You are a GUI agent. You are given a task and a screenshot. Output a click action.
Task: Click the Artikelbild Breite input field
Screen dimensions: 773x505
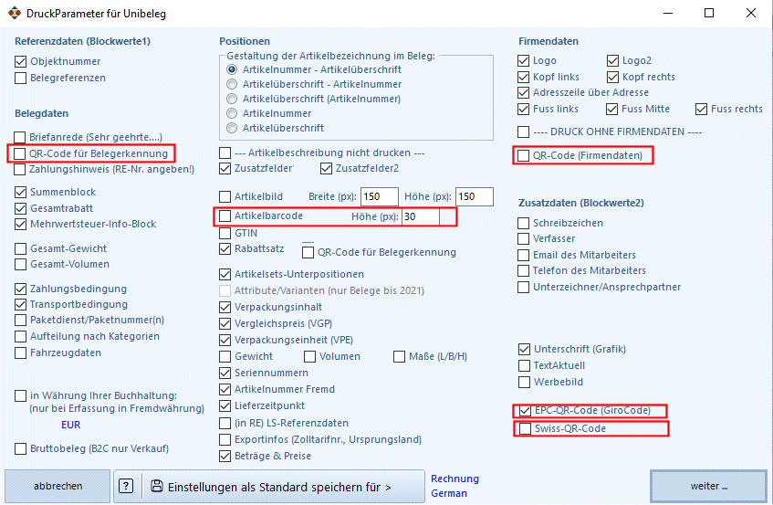point(379,196)
